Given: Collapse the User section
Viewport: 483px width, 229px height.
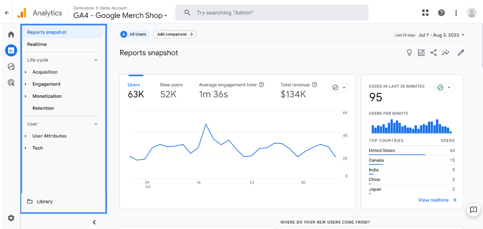Looking at the screenshot, I should pos(96,124).
